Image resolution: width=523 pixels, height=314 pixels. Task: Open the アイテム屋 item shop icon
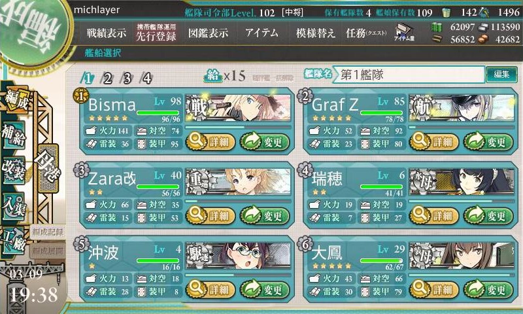click(x=404, y=32)
